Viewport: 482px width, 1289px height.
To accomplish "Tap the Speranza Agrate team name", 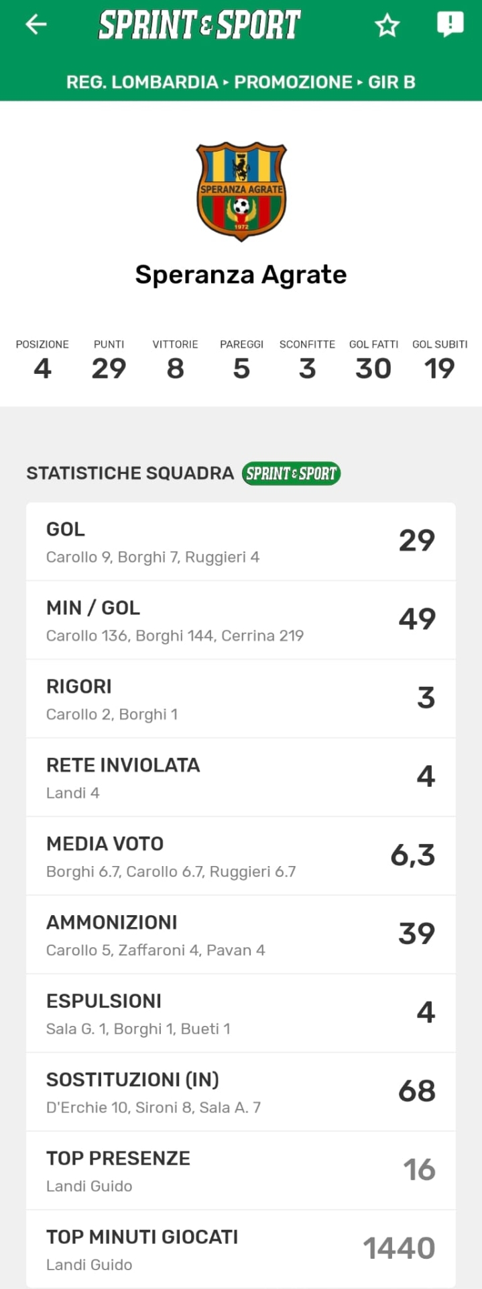I will 241,275.
